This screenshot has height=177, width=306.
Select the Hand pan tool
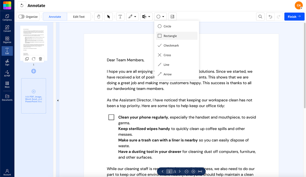click(x=98, y=16)
